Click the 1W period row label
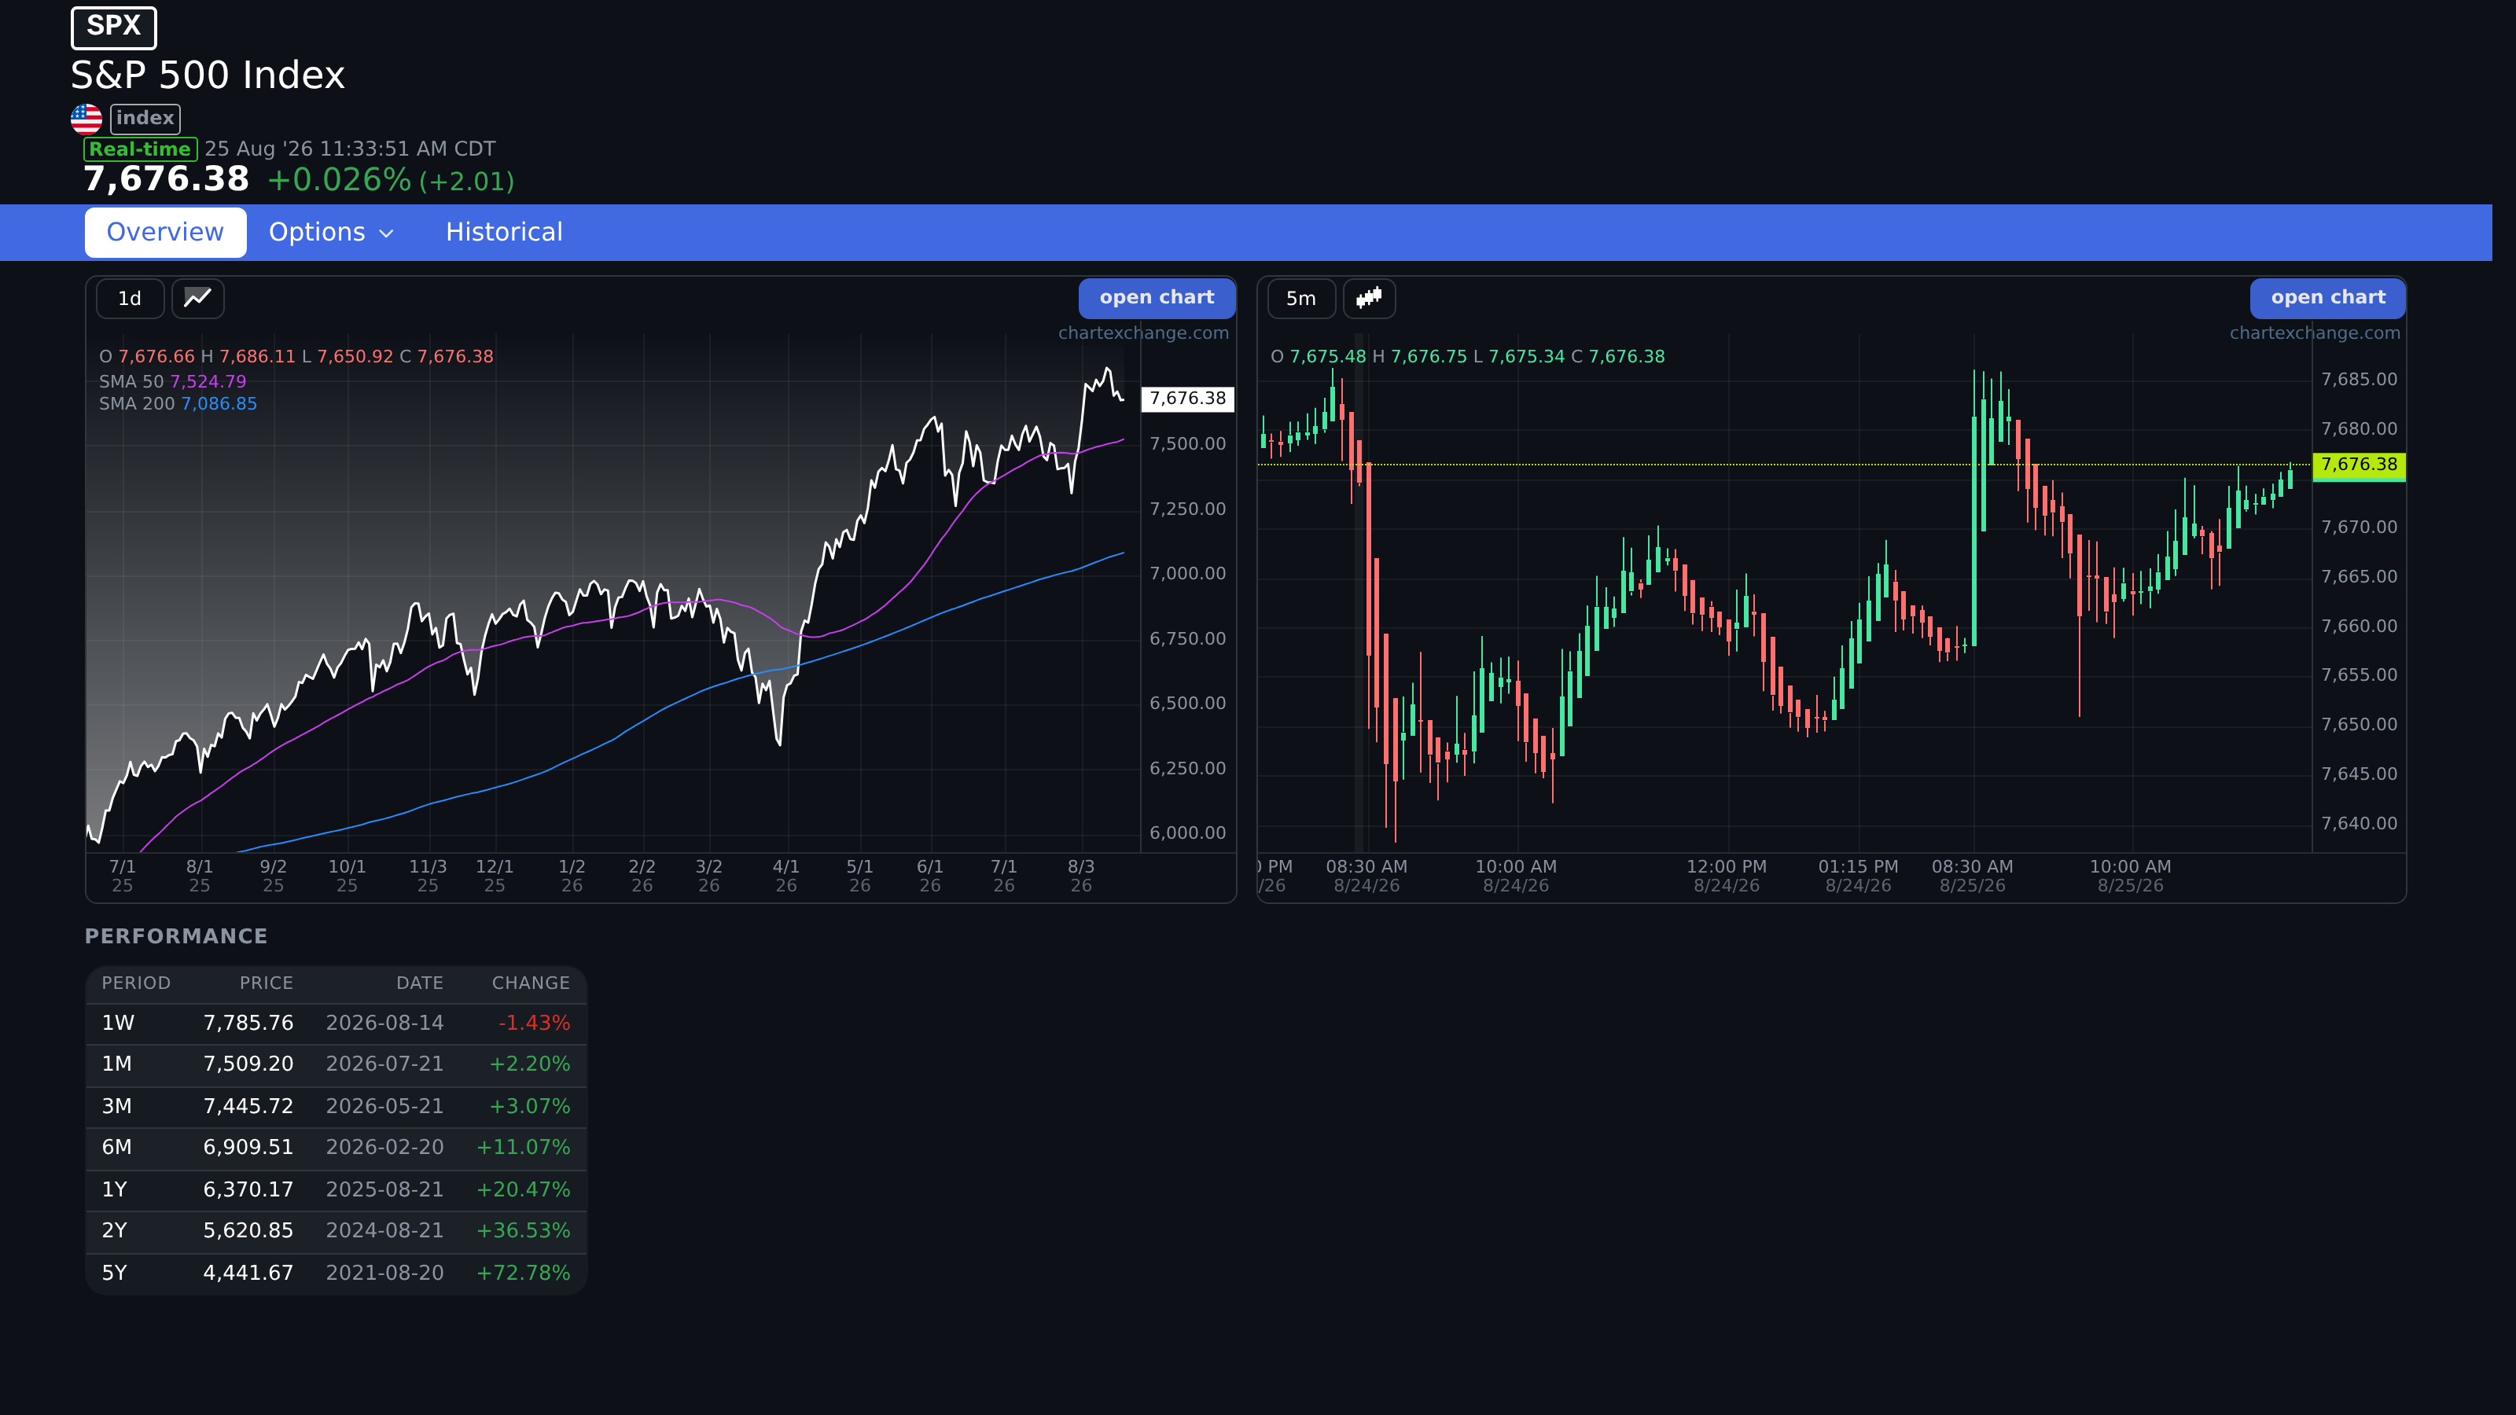Screen dimensions: 2516x1415 (x=118, y=1023)
